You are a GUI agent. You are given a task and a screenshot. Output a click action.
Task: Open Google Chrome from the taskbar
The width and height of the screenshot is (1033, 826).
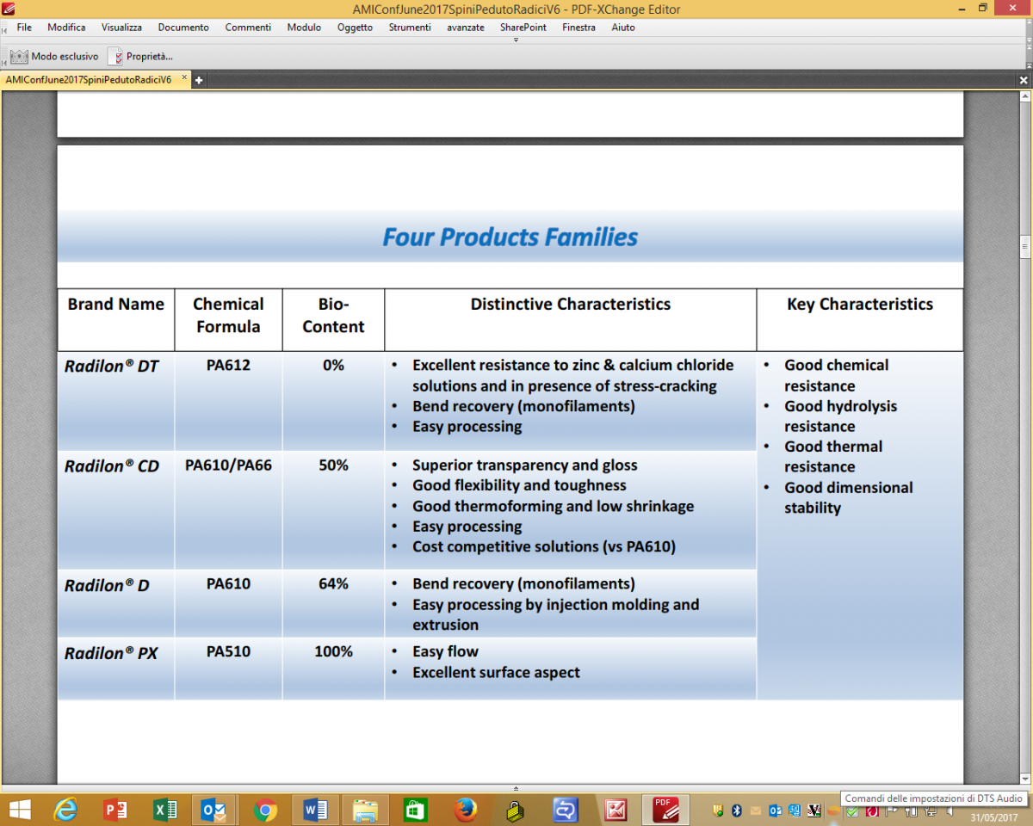[x=265, y=810]
